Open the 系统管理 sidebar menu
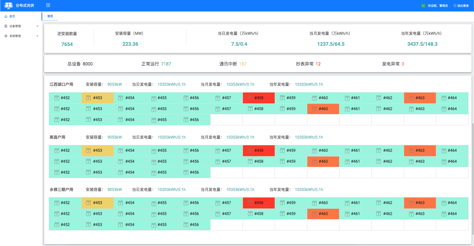Viewport: 474px width, 246px height. tap(21, 36)
